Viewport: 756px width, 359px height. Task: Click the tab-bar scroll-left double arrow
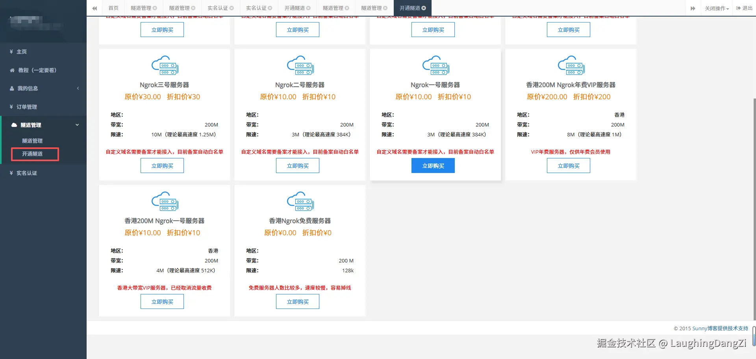click(x=94, y=8)
